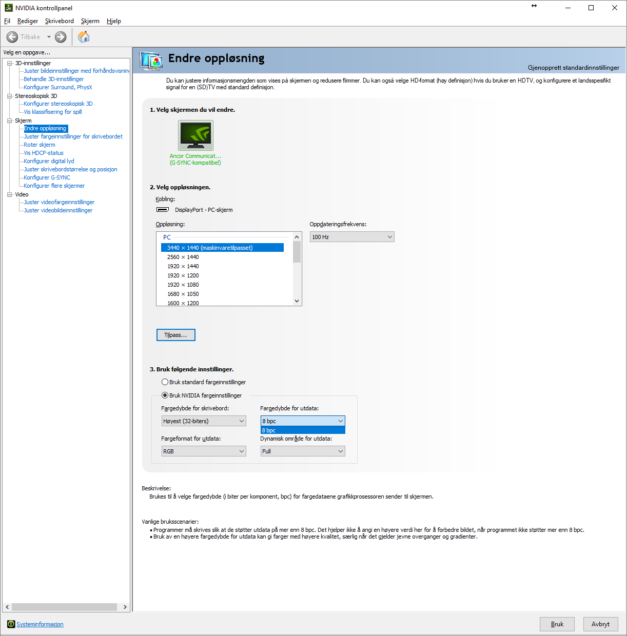Open the Skjerm menu
Image resolution: width=627 pixels, height=636 pixels.
click(90, 21)
